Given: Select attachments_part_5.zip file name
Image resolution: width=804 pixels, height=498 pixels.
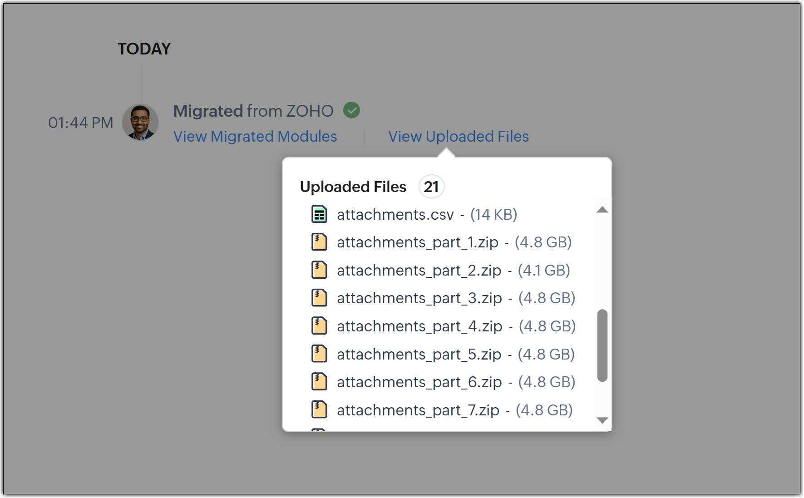Looking at the screenshot, I should (x=419, y=355).
